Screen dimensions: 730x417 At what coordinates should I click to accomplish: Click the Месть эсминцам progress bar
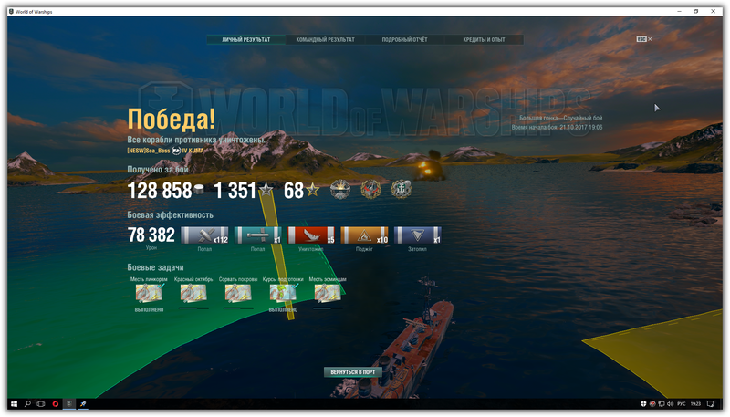[x=328, y=308]
